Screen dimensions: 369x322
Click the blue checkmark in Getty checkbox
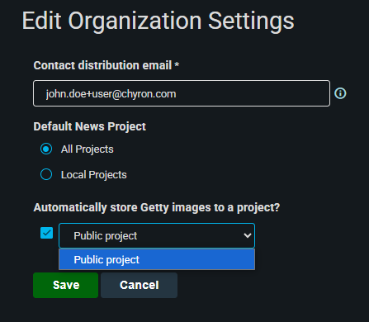point(47,233)
